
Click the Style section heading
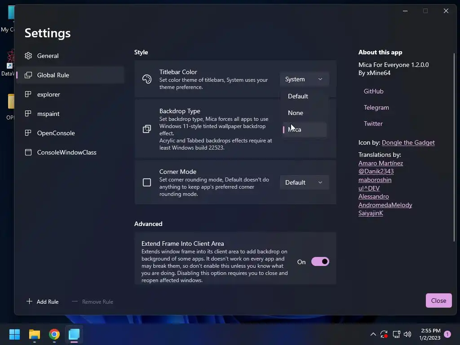(x=141, y=52)
